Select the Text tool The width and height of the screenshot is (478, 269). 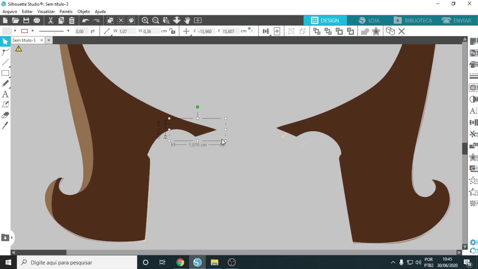point(5,94)
